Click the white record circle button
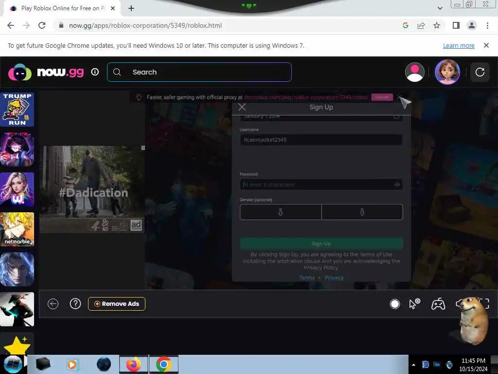 pos(395,304)
